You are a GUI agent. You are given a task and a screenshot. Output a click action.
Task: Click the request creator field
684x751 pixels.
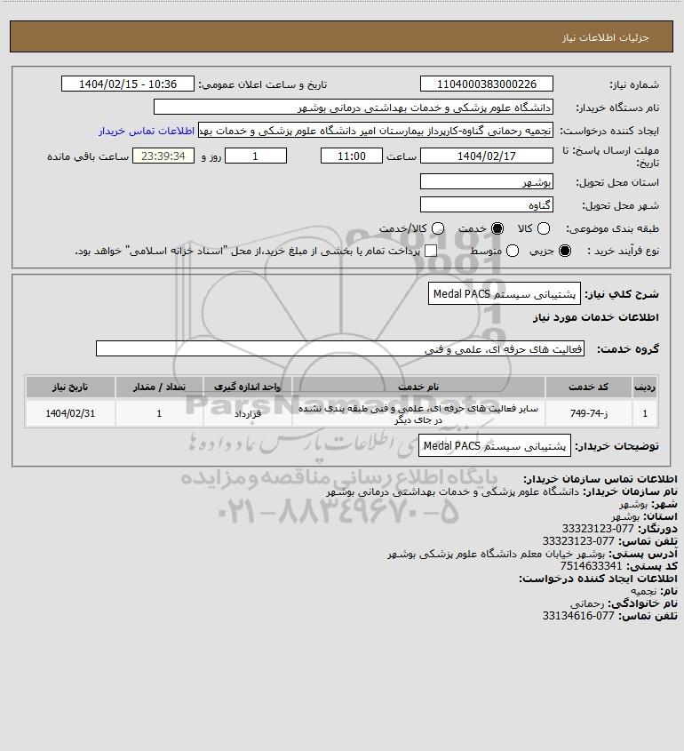[375, 131]
